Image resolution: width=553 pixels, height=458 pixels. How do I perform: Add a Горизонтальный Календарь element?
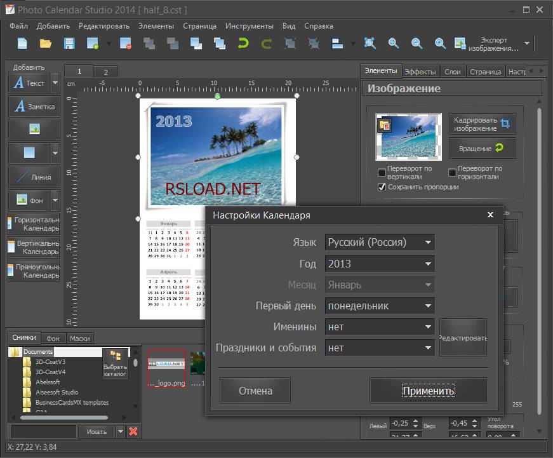(30, 224)
